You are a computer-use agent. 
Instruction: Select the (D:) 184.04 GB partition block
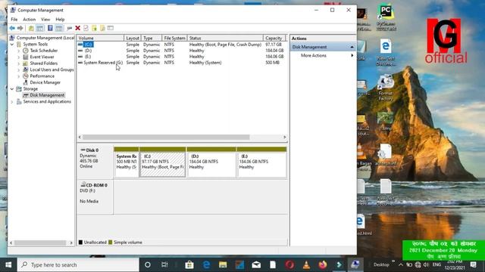[211, 162]
